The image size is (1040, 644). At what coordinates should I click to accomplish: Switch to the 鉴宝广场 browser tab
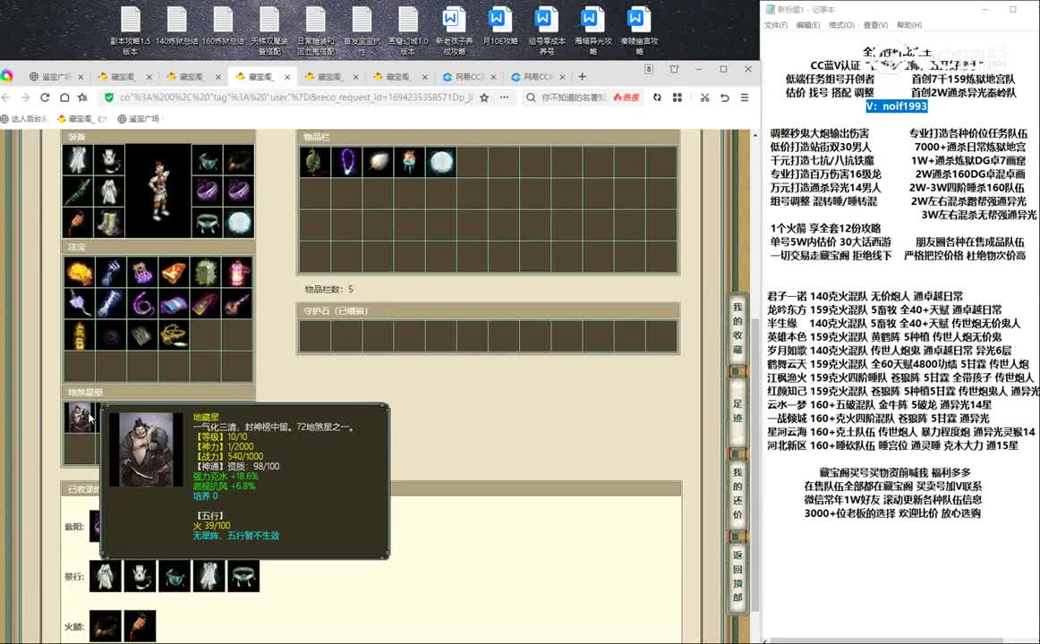coord(55,77)
